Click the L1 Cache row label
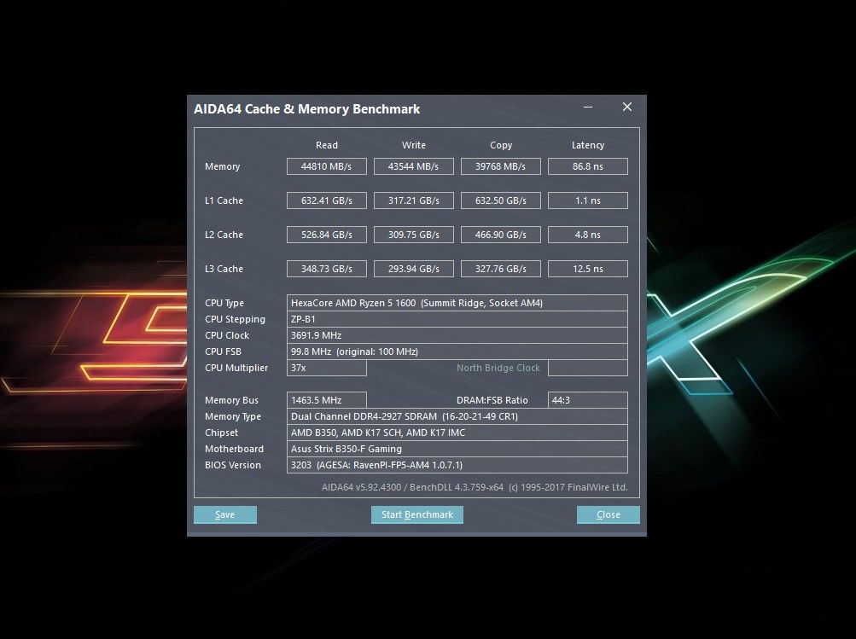 (x=224, y=200)
